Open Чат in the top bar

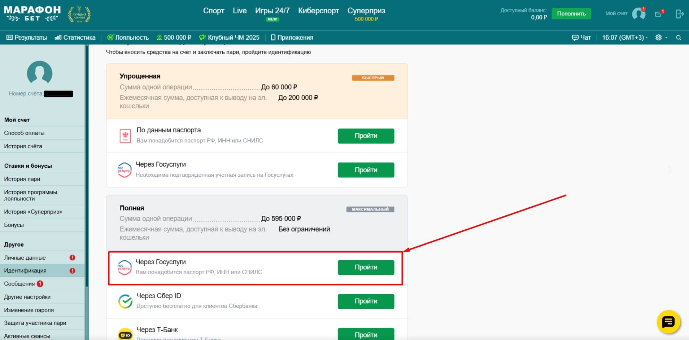581,37
